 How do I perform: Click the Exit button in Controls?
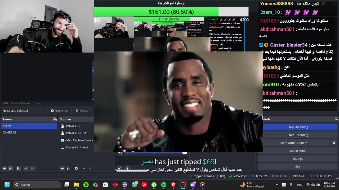coord(298,167)
